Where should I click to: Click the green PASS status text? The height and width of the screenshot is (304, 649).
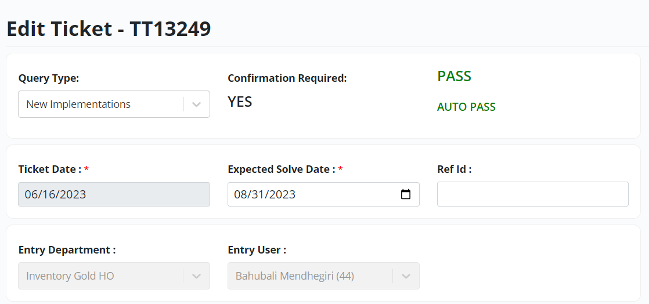pos(454,77)
